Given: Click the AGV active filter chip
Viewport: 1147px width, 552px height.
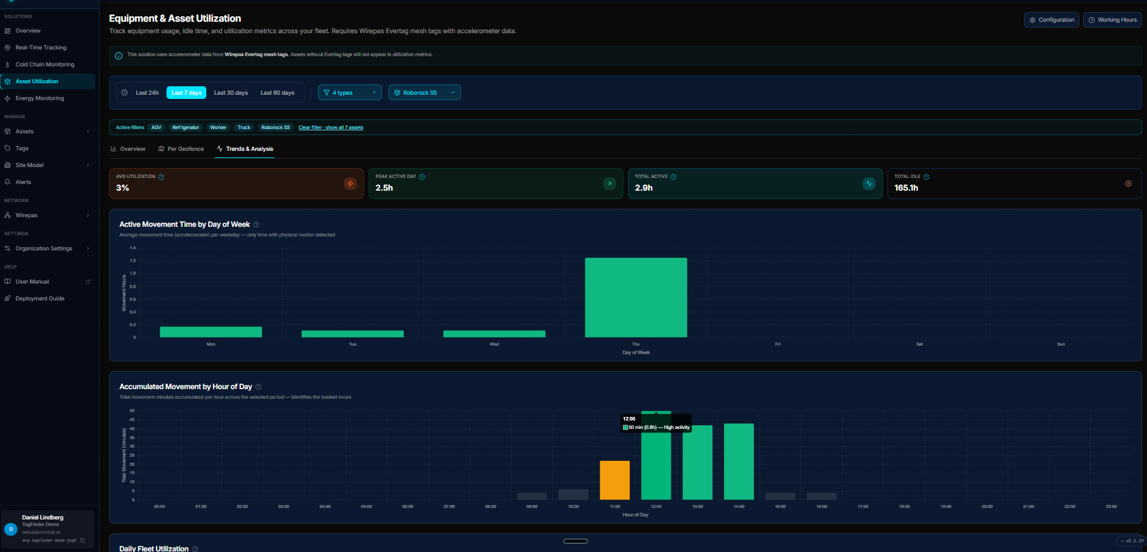Looking at the screenshot, I should (x=156, y=127).
